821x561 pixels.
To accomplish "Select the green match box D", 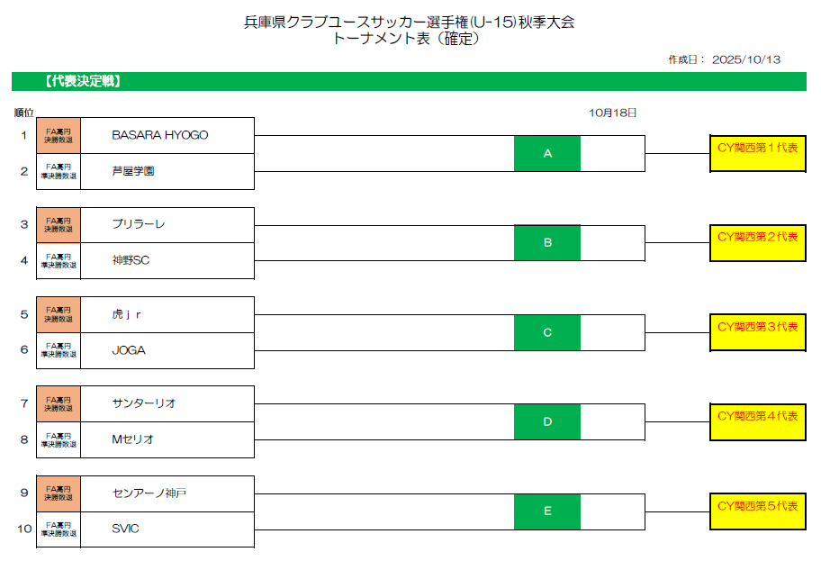I will pos(546,421).
